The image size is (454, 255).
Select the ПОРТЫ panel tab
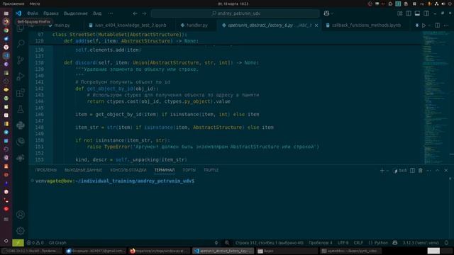pyautogui.click(x=189, y=170)
